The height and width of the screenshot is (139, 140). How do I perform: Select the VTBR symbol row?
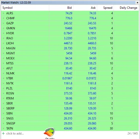point(70,78)
